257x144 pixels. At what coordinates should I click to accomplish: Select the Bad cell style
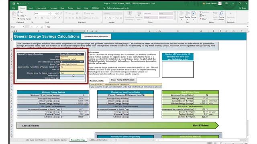(166, 14)
